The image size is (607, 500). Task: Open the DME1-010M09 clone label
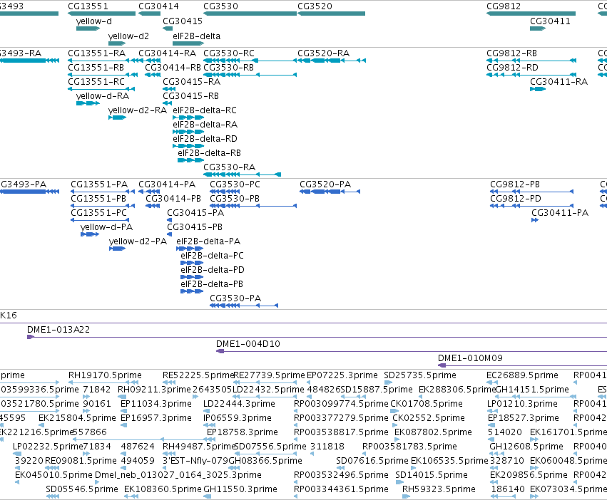tap(470, 358)
